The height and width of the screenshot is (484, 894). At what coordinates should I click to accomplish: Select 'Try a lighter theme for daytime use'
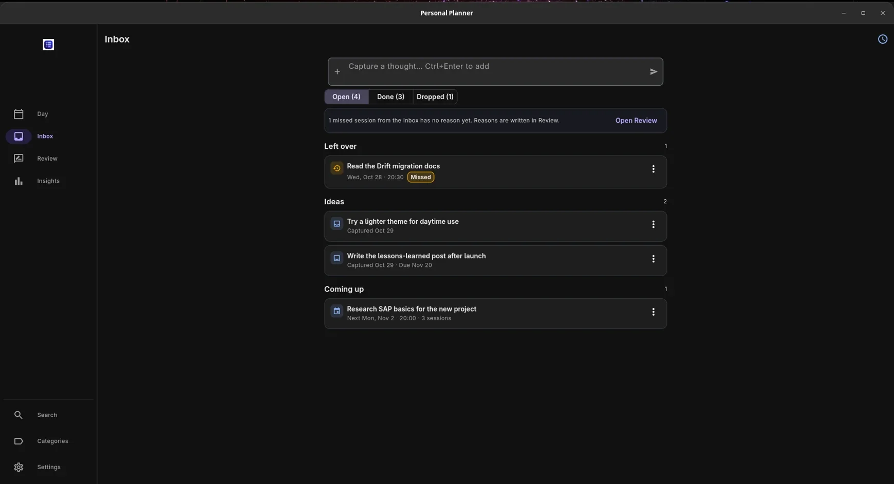[x=495, y=226]
